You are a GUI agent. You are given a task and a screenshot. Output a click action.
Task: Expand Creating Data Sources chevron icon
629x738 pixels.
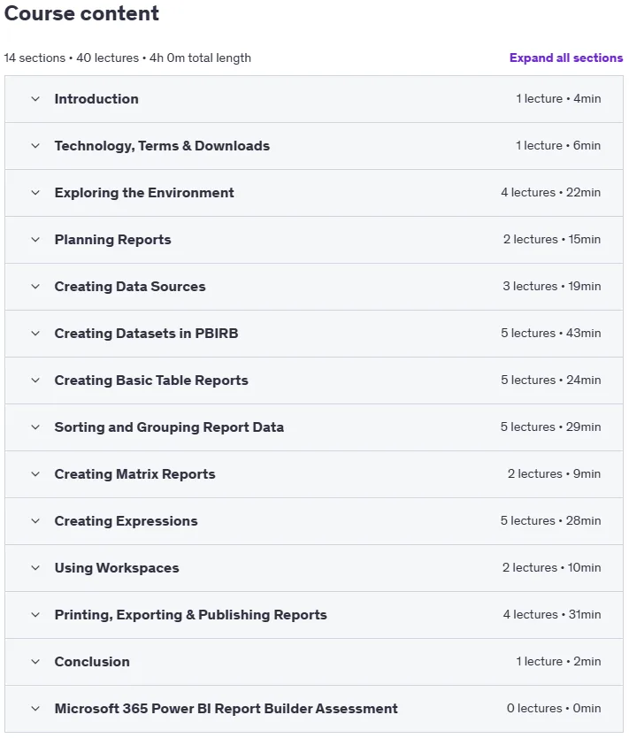click(x=35, y=287)
